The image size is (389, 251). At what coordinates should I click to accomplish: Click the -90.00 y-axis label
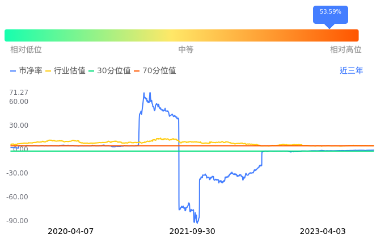[18, 221]
